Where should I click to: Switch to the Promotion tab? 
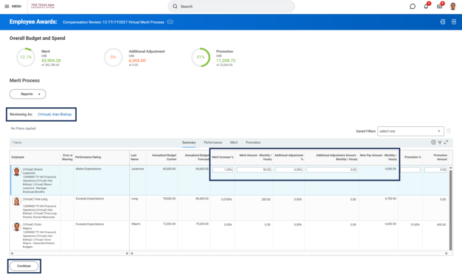click(x=253, y=142)
